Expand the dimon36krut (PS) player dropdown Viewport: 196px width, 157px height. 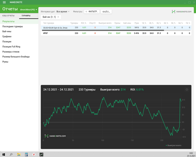pyautogui.click(x=29, y=10)
